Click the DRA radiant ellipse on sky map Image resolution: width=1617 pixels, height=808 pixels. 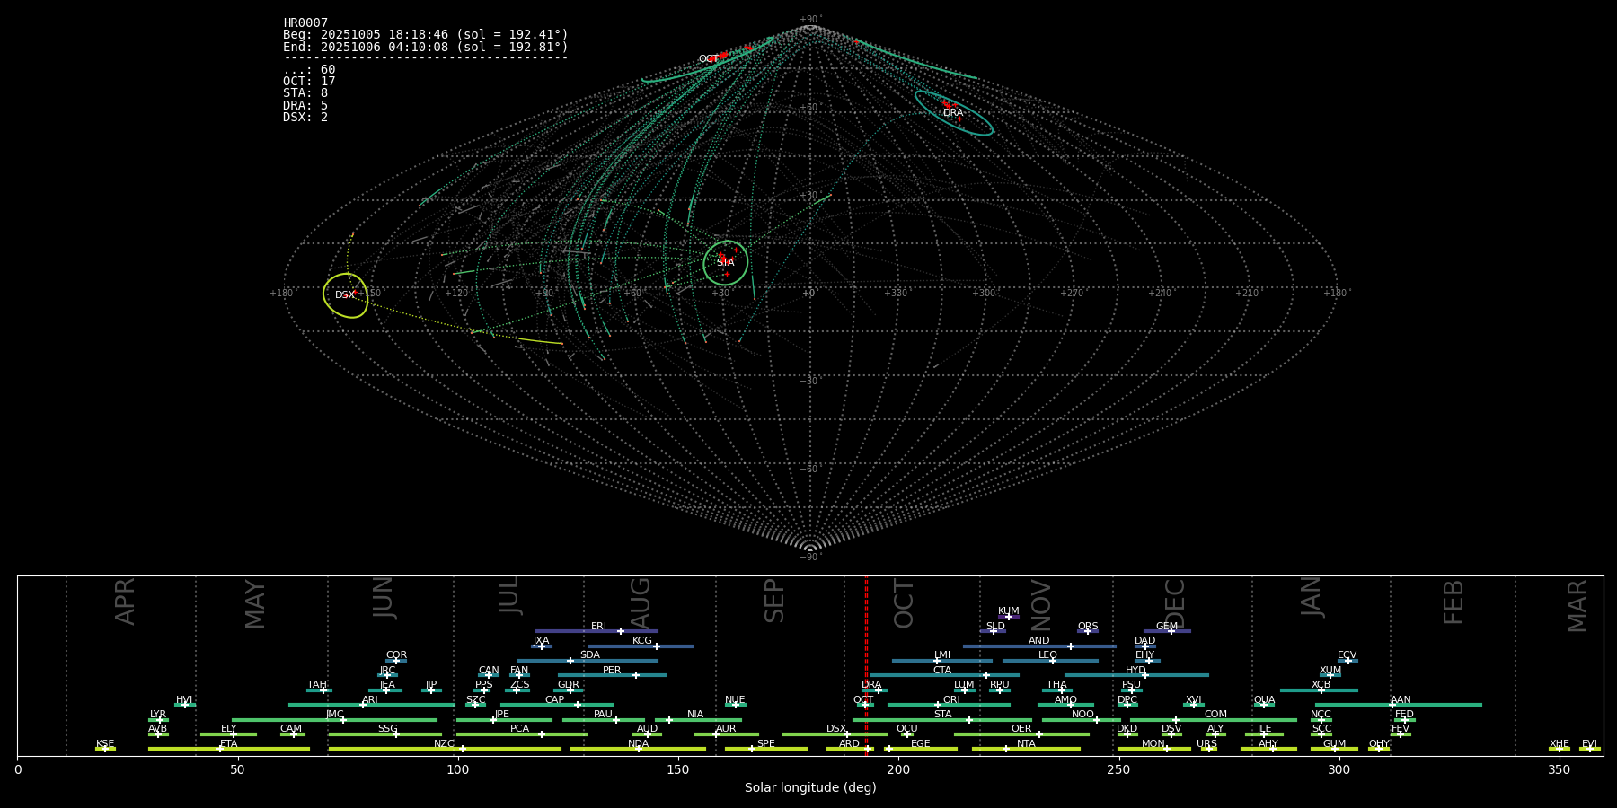point(954,113)
